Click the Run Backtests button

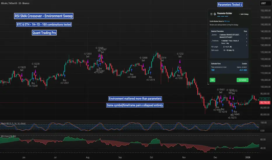coord(243,80)
